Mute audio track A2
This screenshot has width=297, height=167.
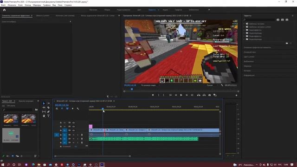pos(73,139)
